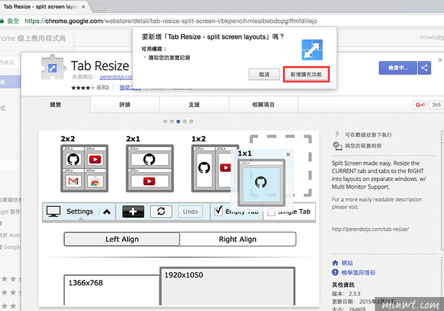Click the 安全 secure site indicator
The width and height of the screenshot is (444, 311).
coord(11,21)
